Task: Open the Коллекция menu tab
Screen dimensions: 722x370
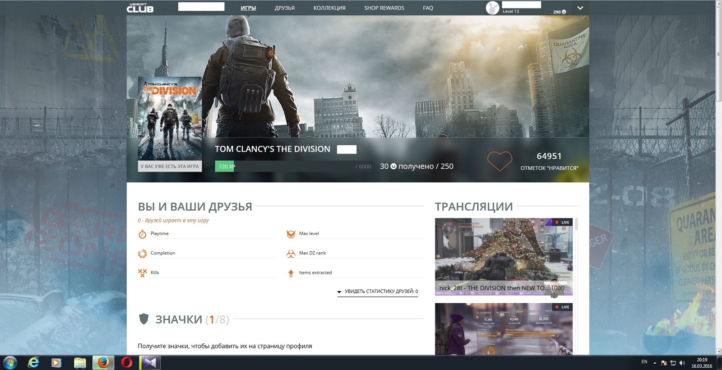Action: click(x=329, y=8)
